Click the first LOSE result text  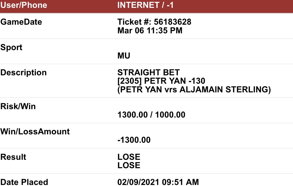[x=129, y=157]
